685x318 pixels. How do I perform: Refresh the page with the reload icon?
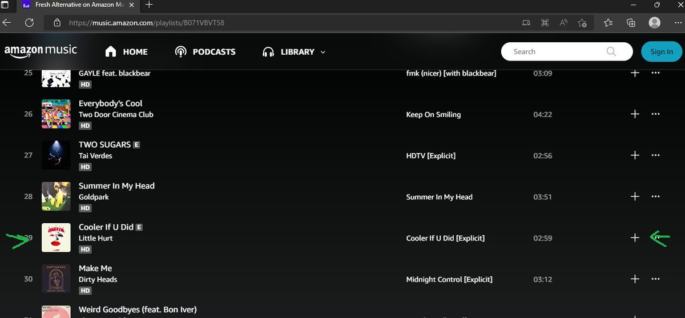click(29, 23)
